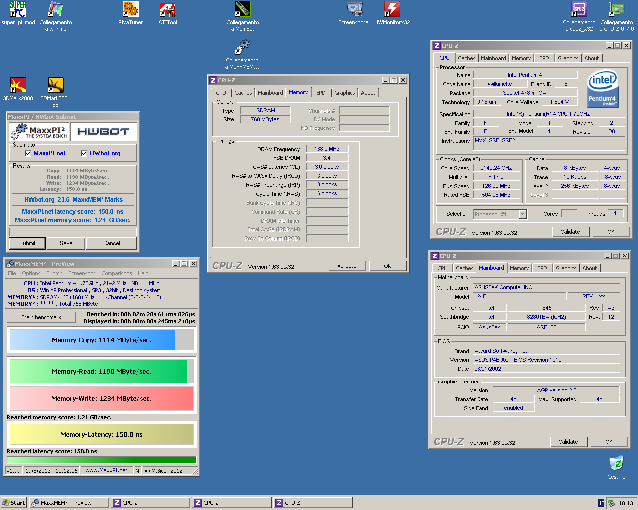Click Validate in Memory CPU-Z window
The width and height of the screenshot is (638, 510).
[x=347, y=266]
